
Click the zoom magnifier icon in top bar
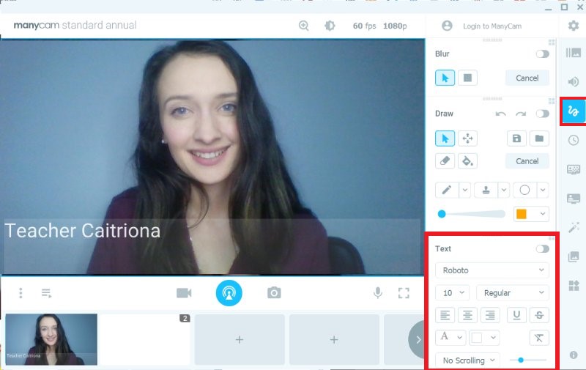point(303,26)
